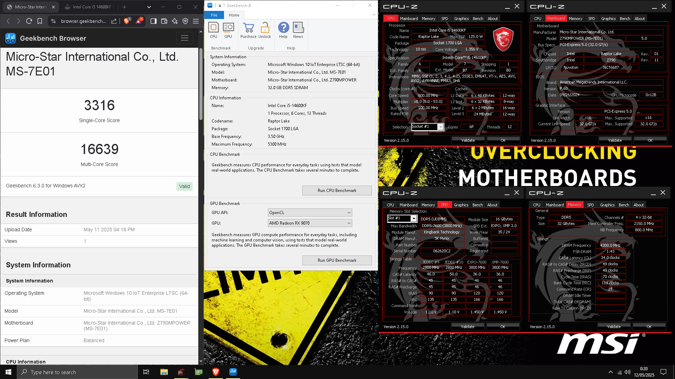Bookmark the current browser page

coord(40,21)
